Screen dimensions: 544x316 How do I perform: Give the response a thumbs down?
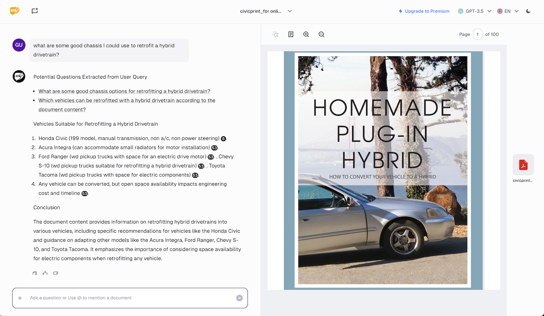(x=55, y=273)
